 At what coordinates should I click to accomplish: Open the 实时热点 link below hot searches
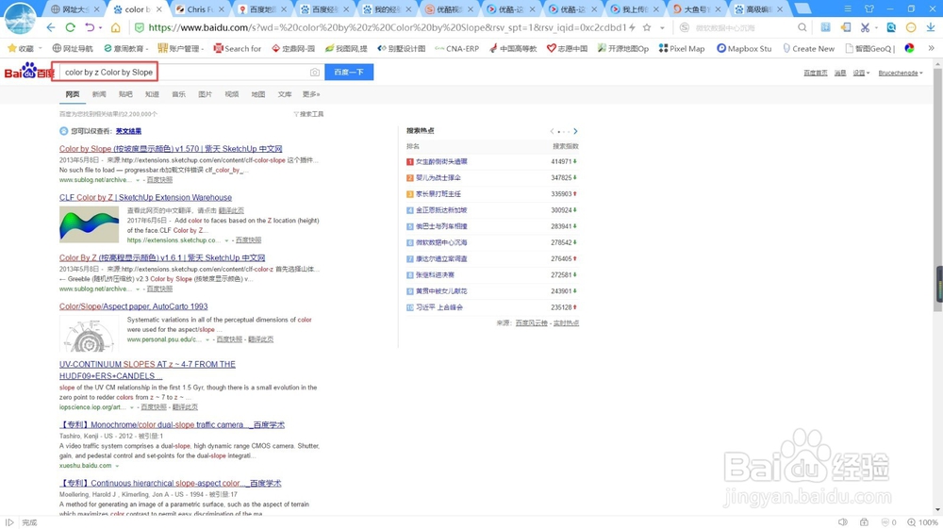click(x=566, y=322)
